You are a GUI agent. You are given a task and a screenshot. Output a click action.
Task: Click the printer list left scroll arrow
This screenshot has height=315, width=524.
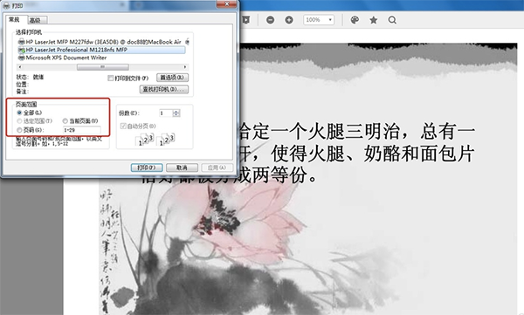point(20,67)
